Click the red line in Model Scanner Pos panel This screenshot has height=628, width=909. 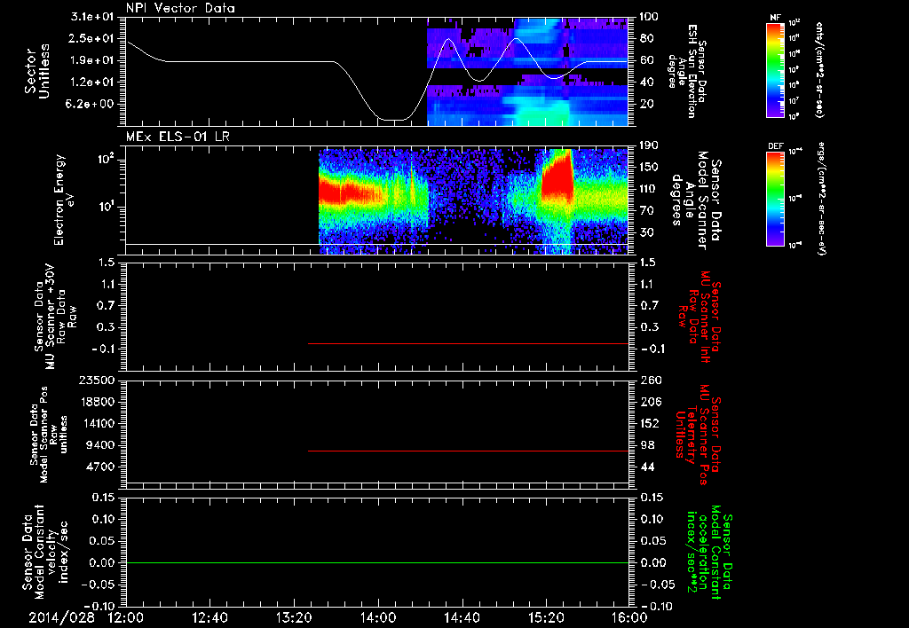(469, 451)
